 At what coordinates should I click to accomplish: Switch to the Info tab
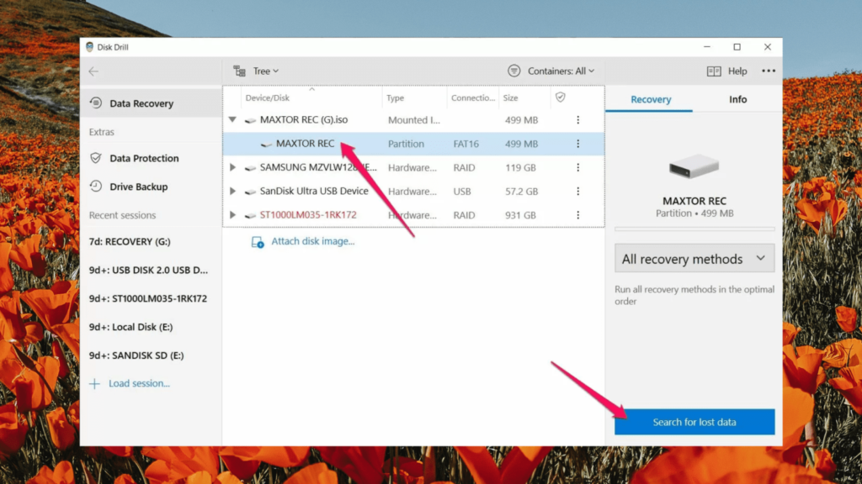737,99
